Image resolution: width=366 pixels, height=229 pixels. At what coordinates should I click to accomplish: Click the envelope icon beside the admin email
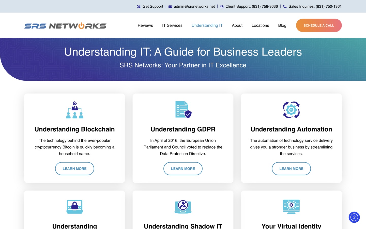point(170,7)
